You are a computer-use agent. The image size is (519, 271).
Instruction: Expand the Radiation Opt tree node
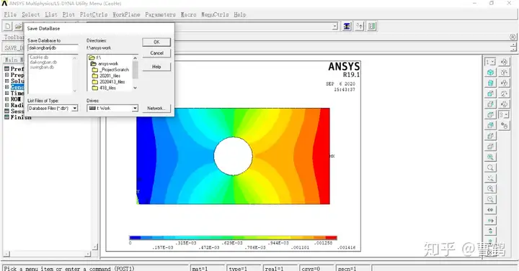(x=6, y=105)
